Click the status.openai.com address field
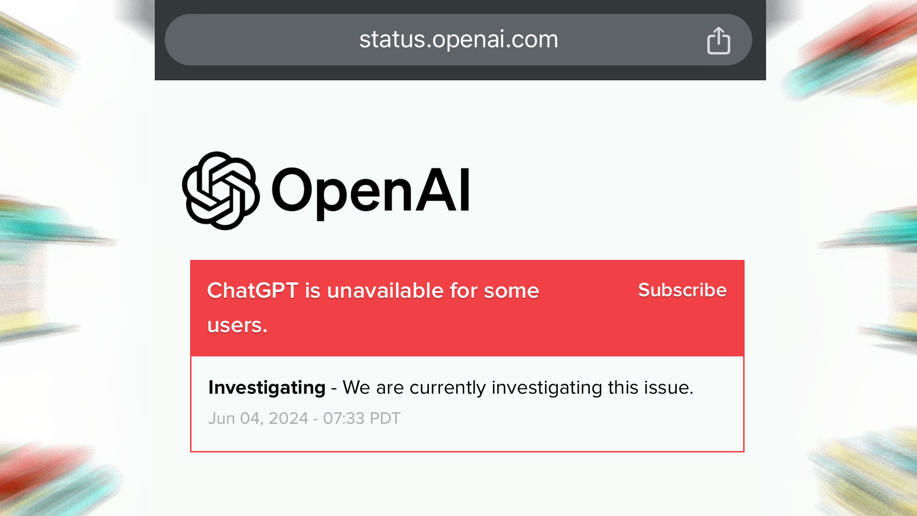 click(458, 40)
